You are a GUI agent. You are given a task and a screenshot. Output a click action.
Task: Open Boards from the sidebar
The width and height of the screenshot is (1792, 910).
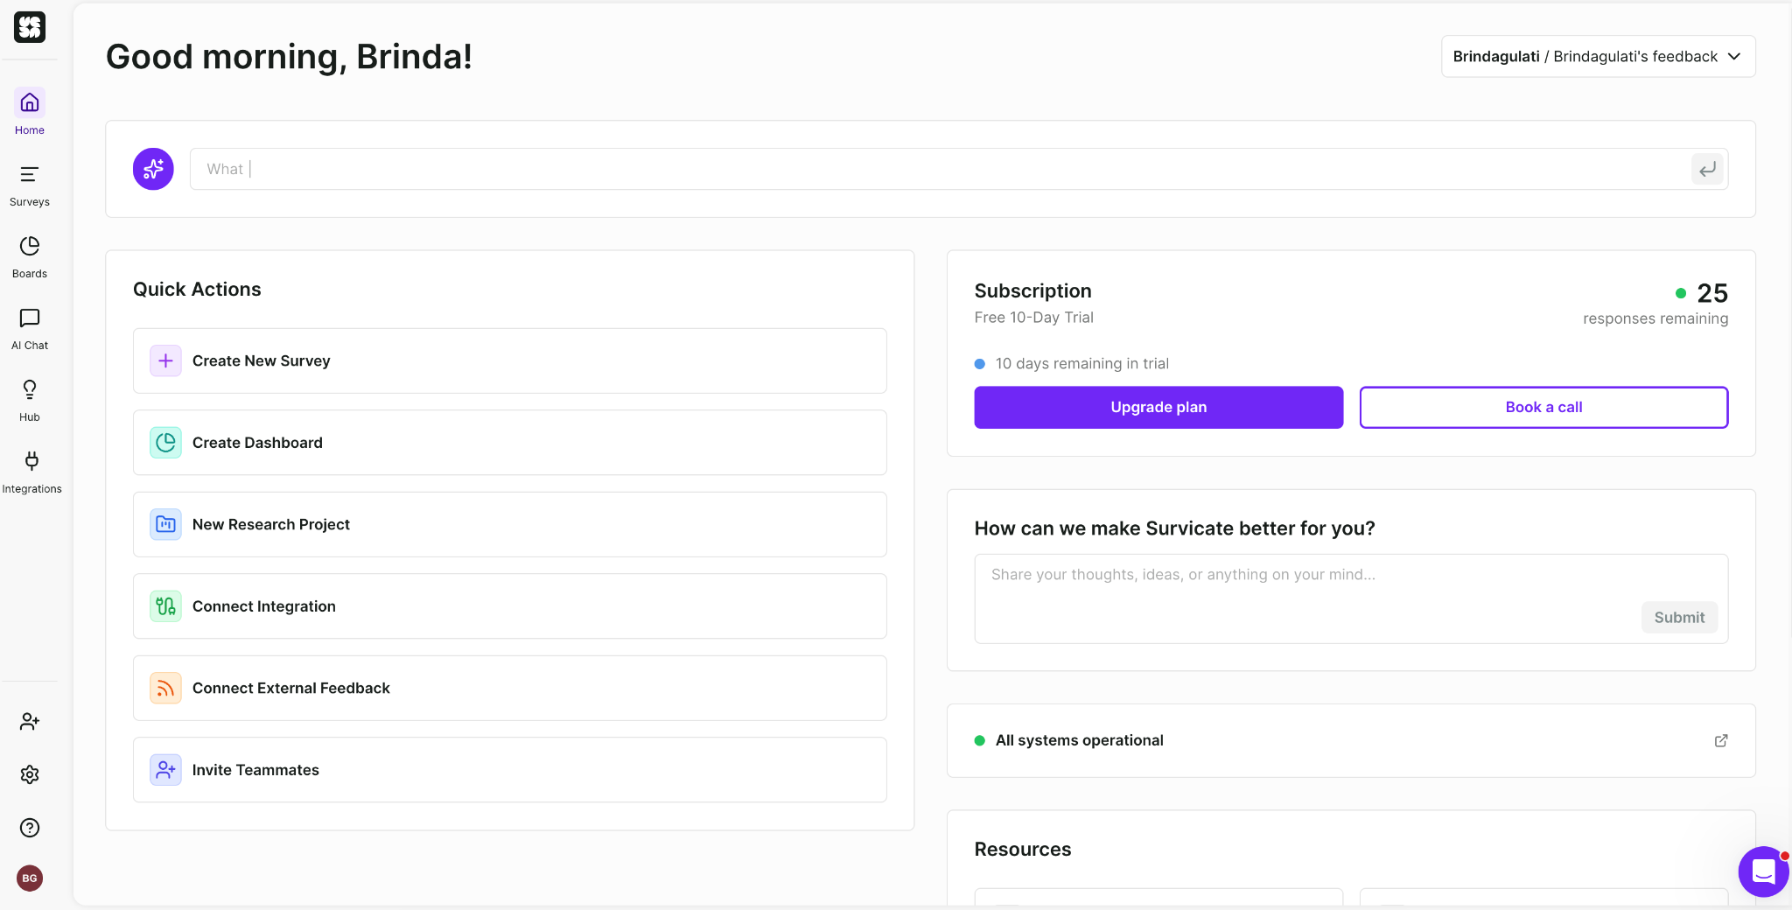click(x=30, y=257)
